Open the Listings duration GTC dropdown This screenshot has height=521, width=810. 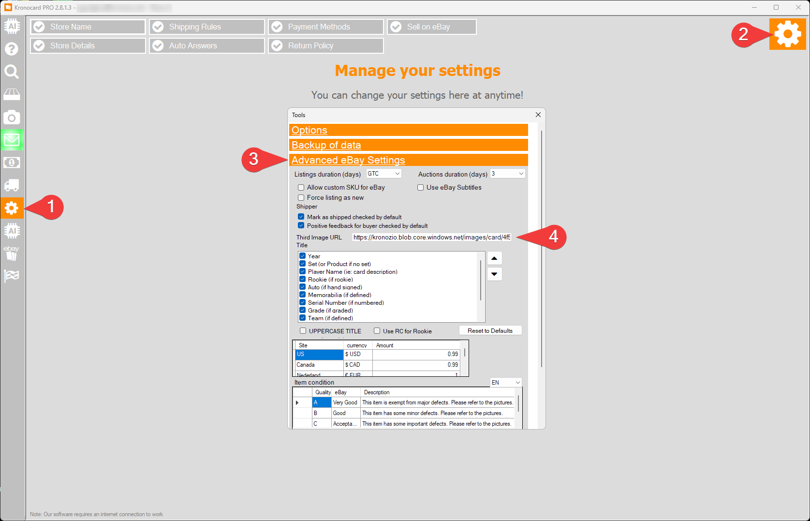pos(384,174)
